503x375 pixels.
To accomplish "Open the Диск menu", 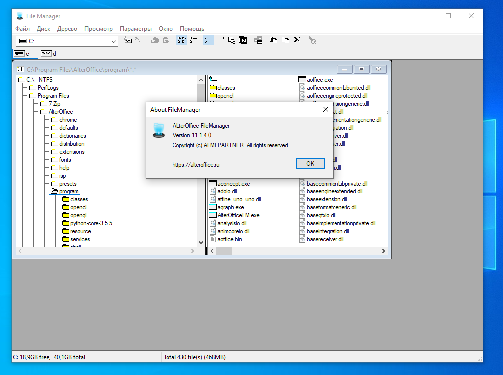I will point(44,29).
